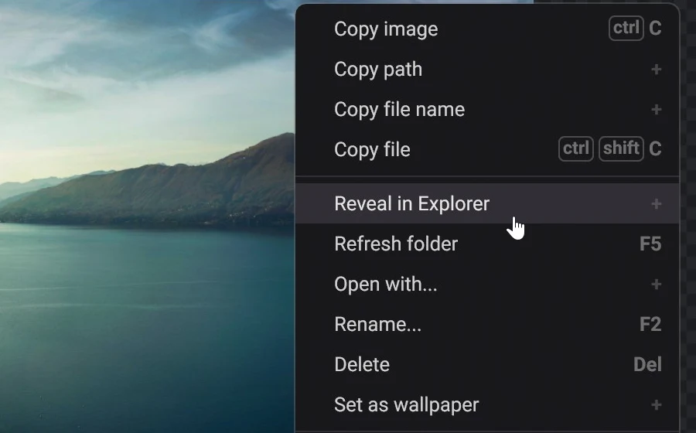The height and width of the screenshot is (433, 696).
Task: Choose Refresh folder entry
Action: click(487, 244)
